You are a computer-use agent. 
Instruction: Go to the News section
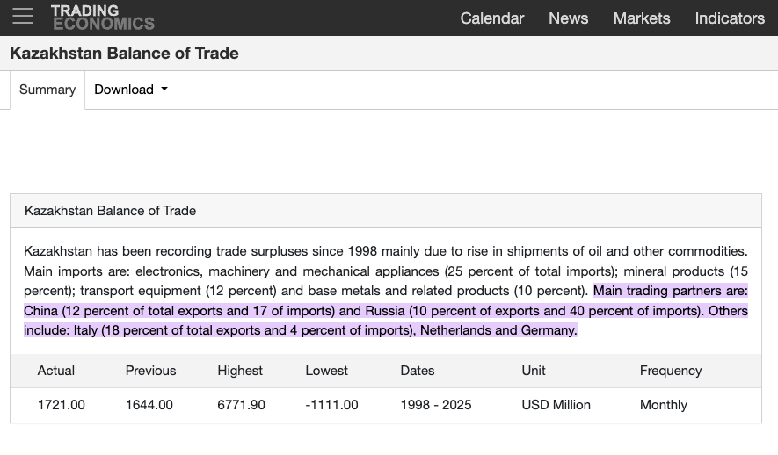(x=568, y=18)
